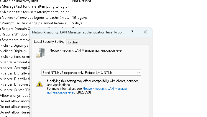Screen dimensions: 207x117
Task: Close the LAN Manager properties dialog
Action: [x=145, y=32]
